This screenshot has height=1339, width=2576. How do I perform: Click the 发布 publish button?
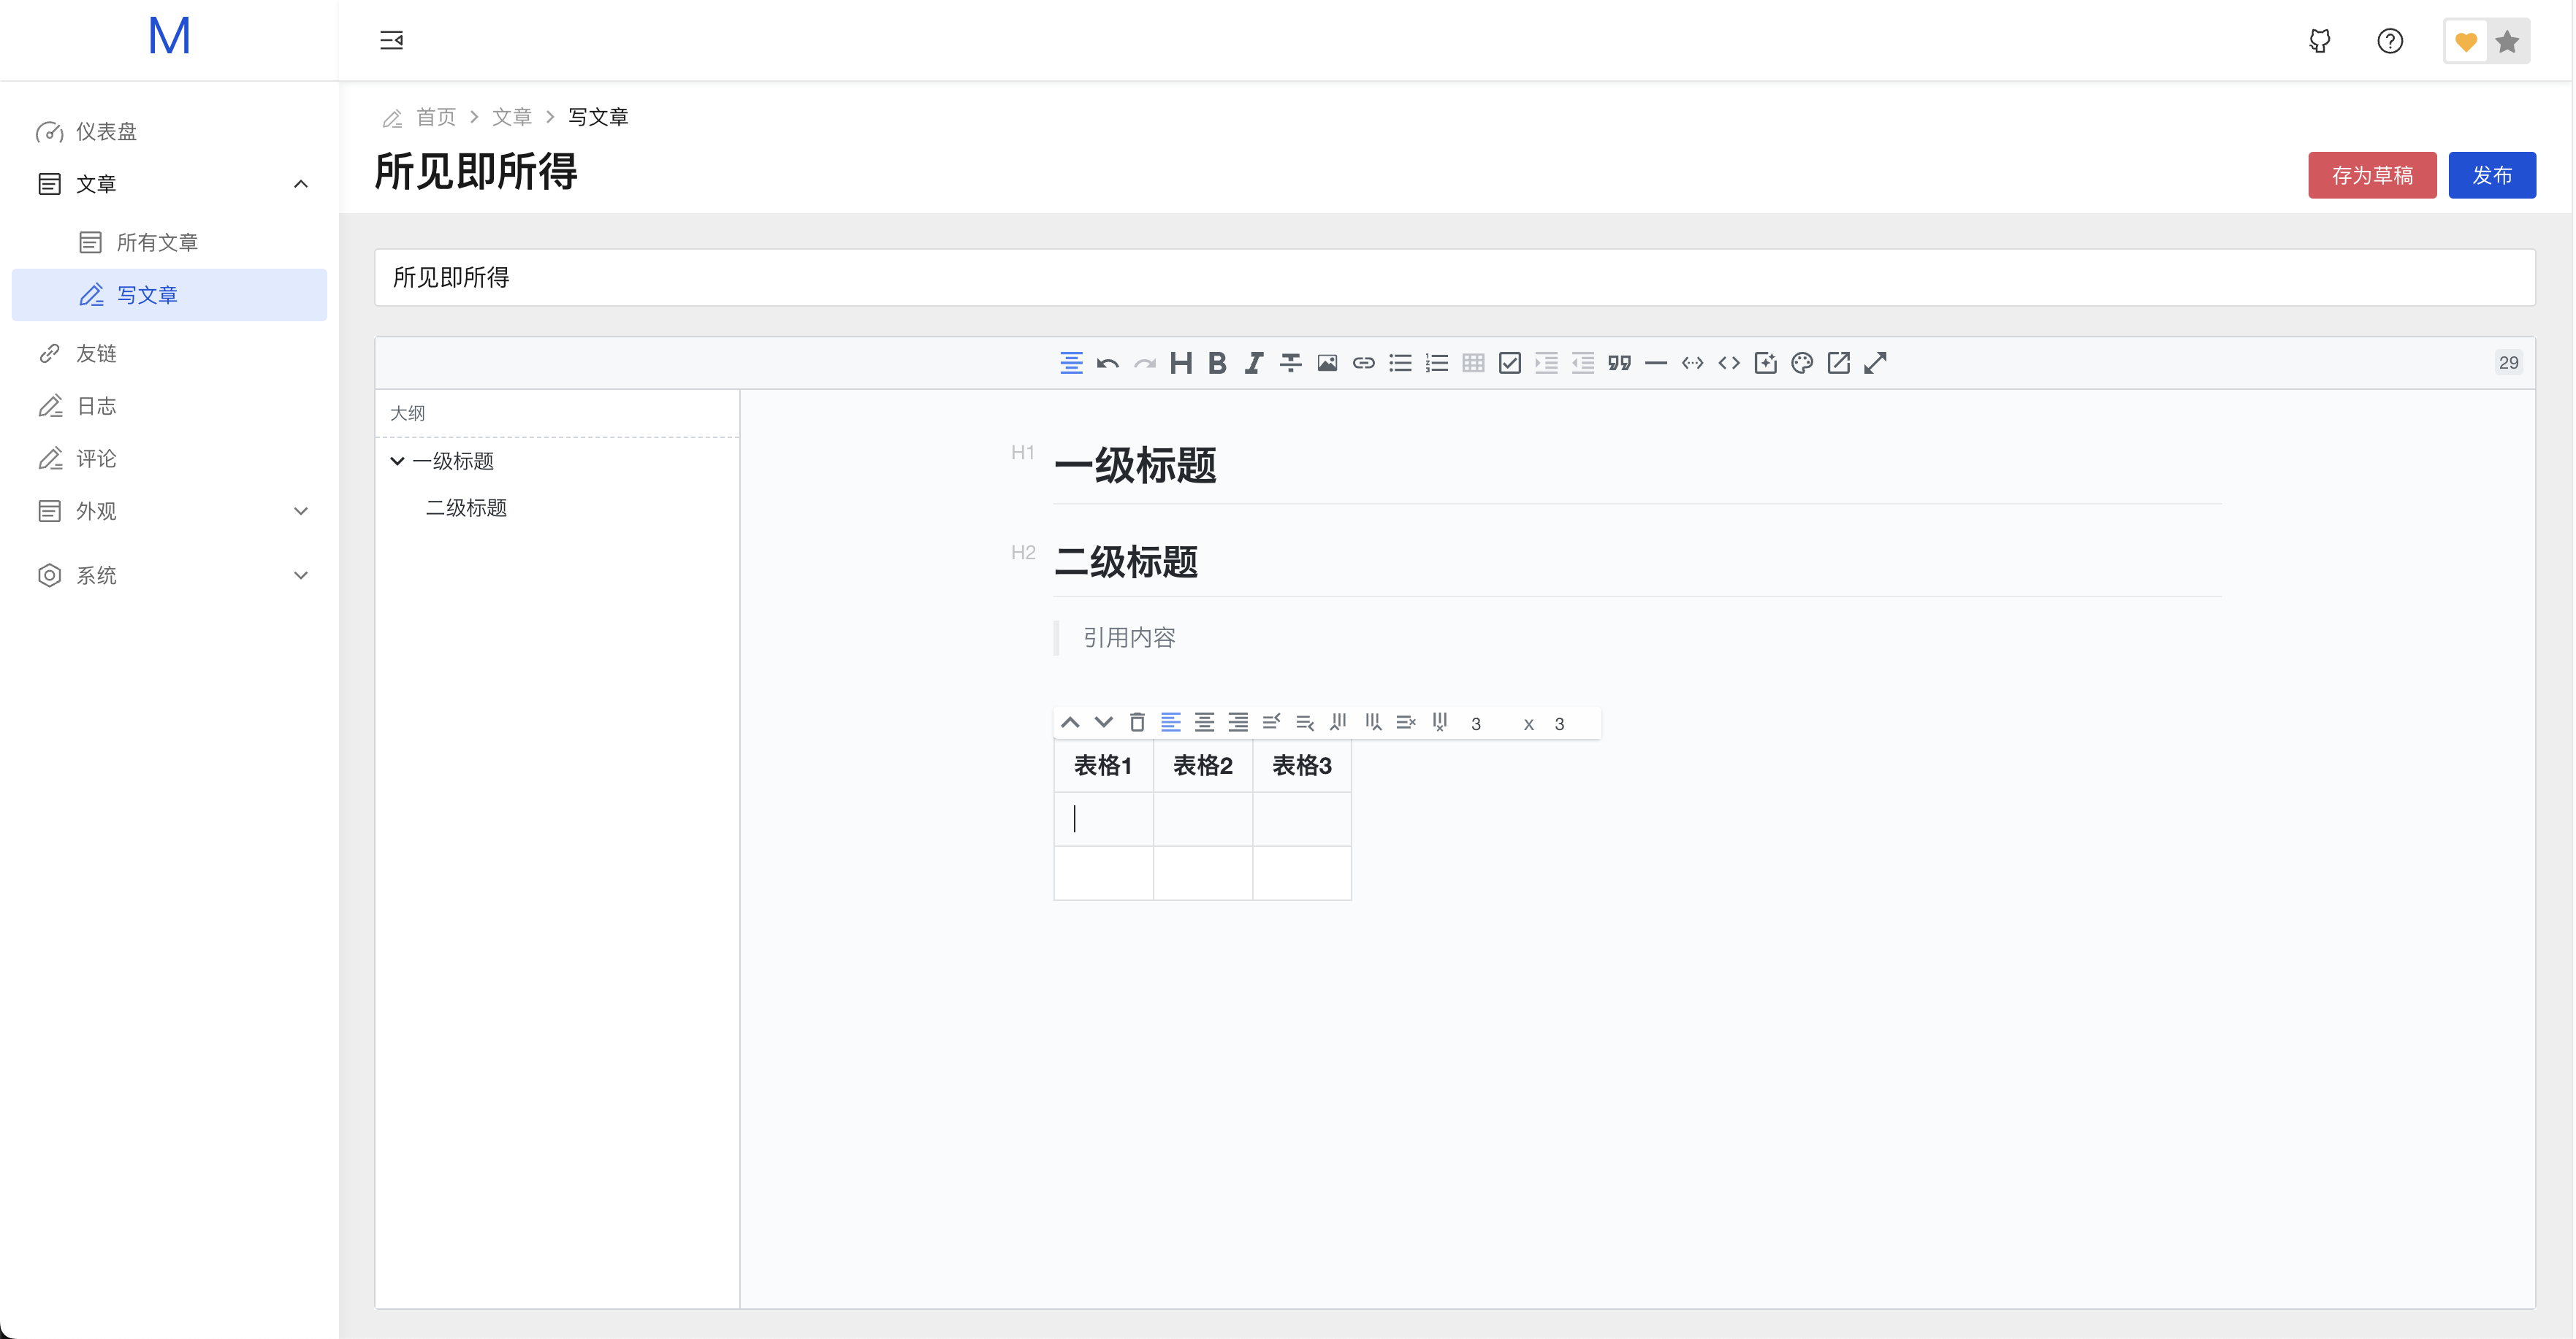tap(2491, 176)
